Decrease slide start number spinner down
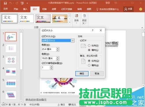Viewport: 145px width, 107px height. (51, 69)
